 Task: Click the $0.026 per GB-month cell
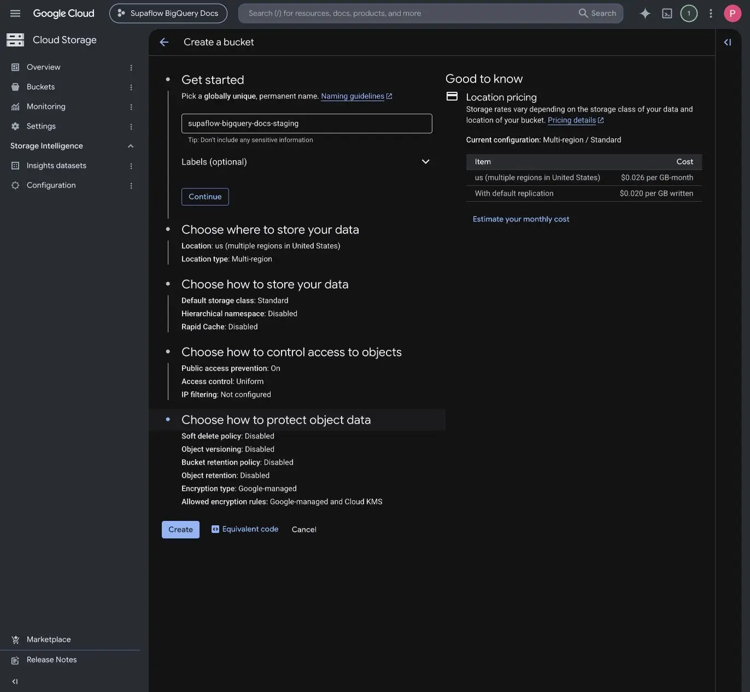(657, 178)
